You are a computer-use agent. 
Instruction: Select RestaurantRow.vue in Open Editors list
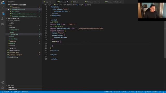[24, 14]
